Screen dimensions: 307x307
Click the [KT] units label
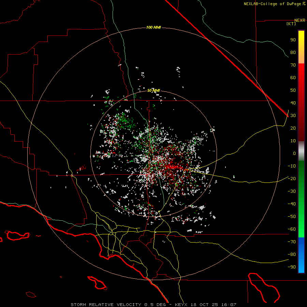tap(291, 24)
